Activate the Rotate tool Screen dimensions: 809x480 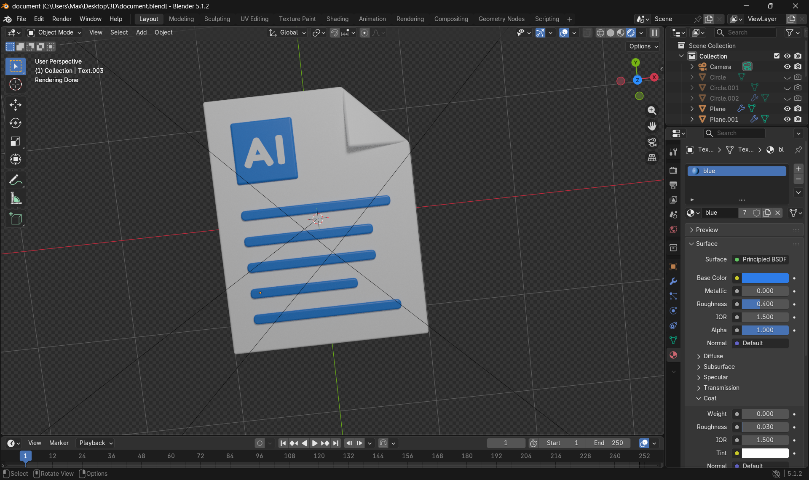tap(16, 123)
